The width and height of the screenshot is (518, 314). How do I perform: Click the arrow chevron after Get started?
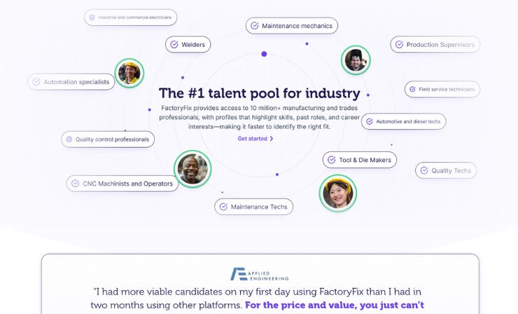click(272, 139)
